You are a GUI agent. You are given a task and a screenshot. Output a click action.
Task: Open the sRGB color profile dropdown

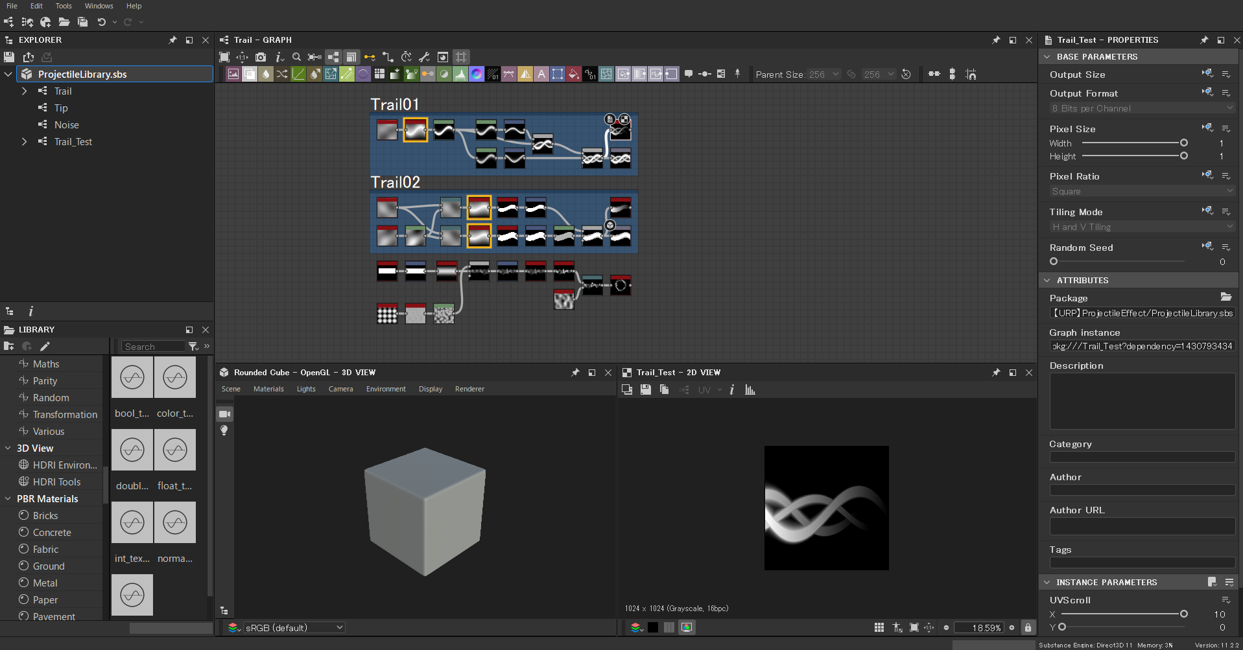coord(293,627)
